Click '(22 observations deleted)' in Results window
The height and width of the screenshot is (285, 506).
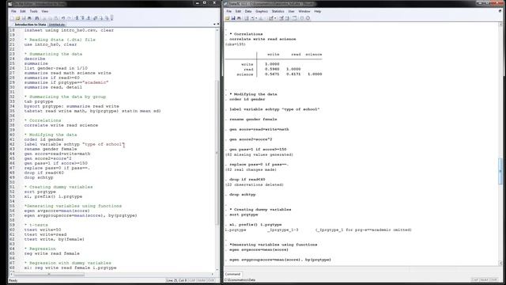pyautogui.click(x=255, y=184)
